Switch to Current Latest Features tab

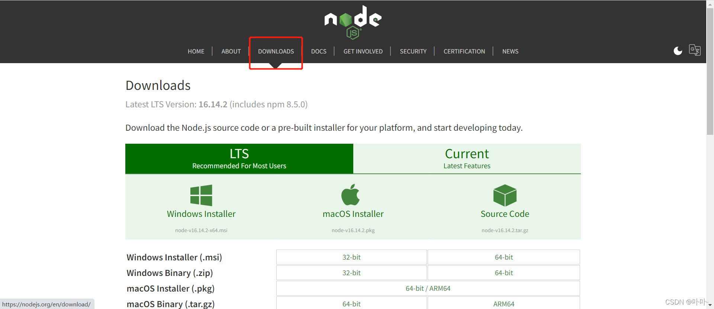click(x=467, y=159)
